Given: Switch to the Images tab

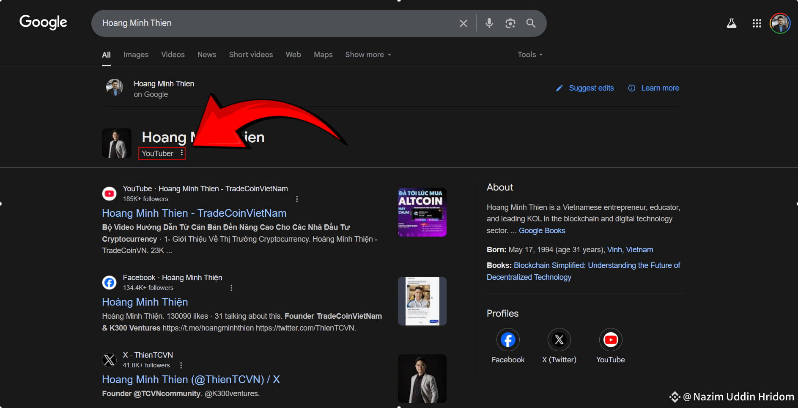Looking at the screenshot, I should [136, 55].
